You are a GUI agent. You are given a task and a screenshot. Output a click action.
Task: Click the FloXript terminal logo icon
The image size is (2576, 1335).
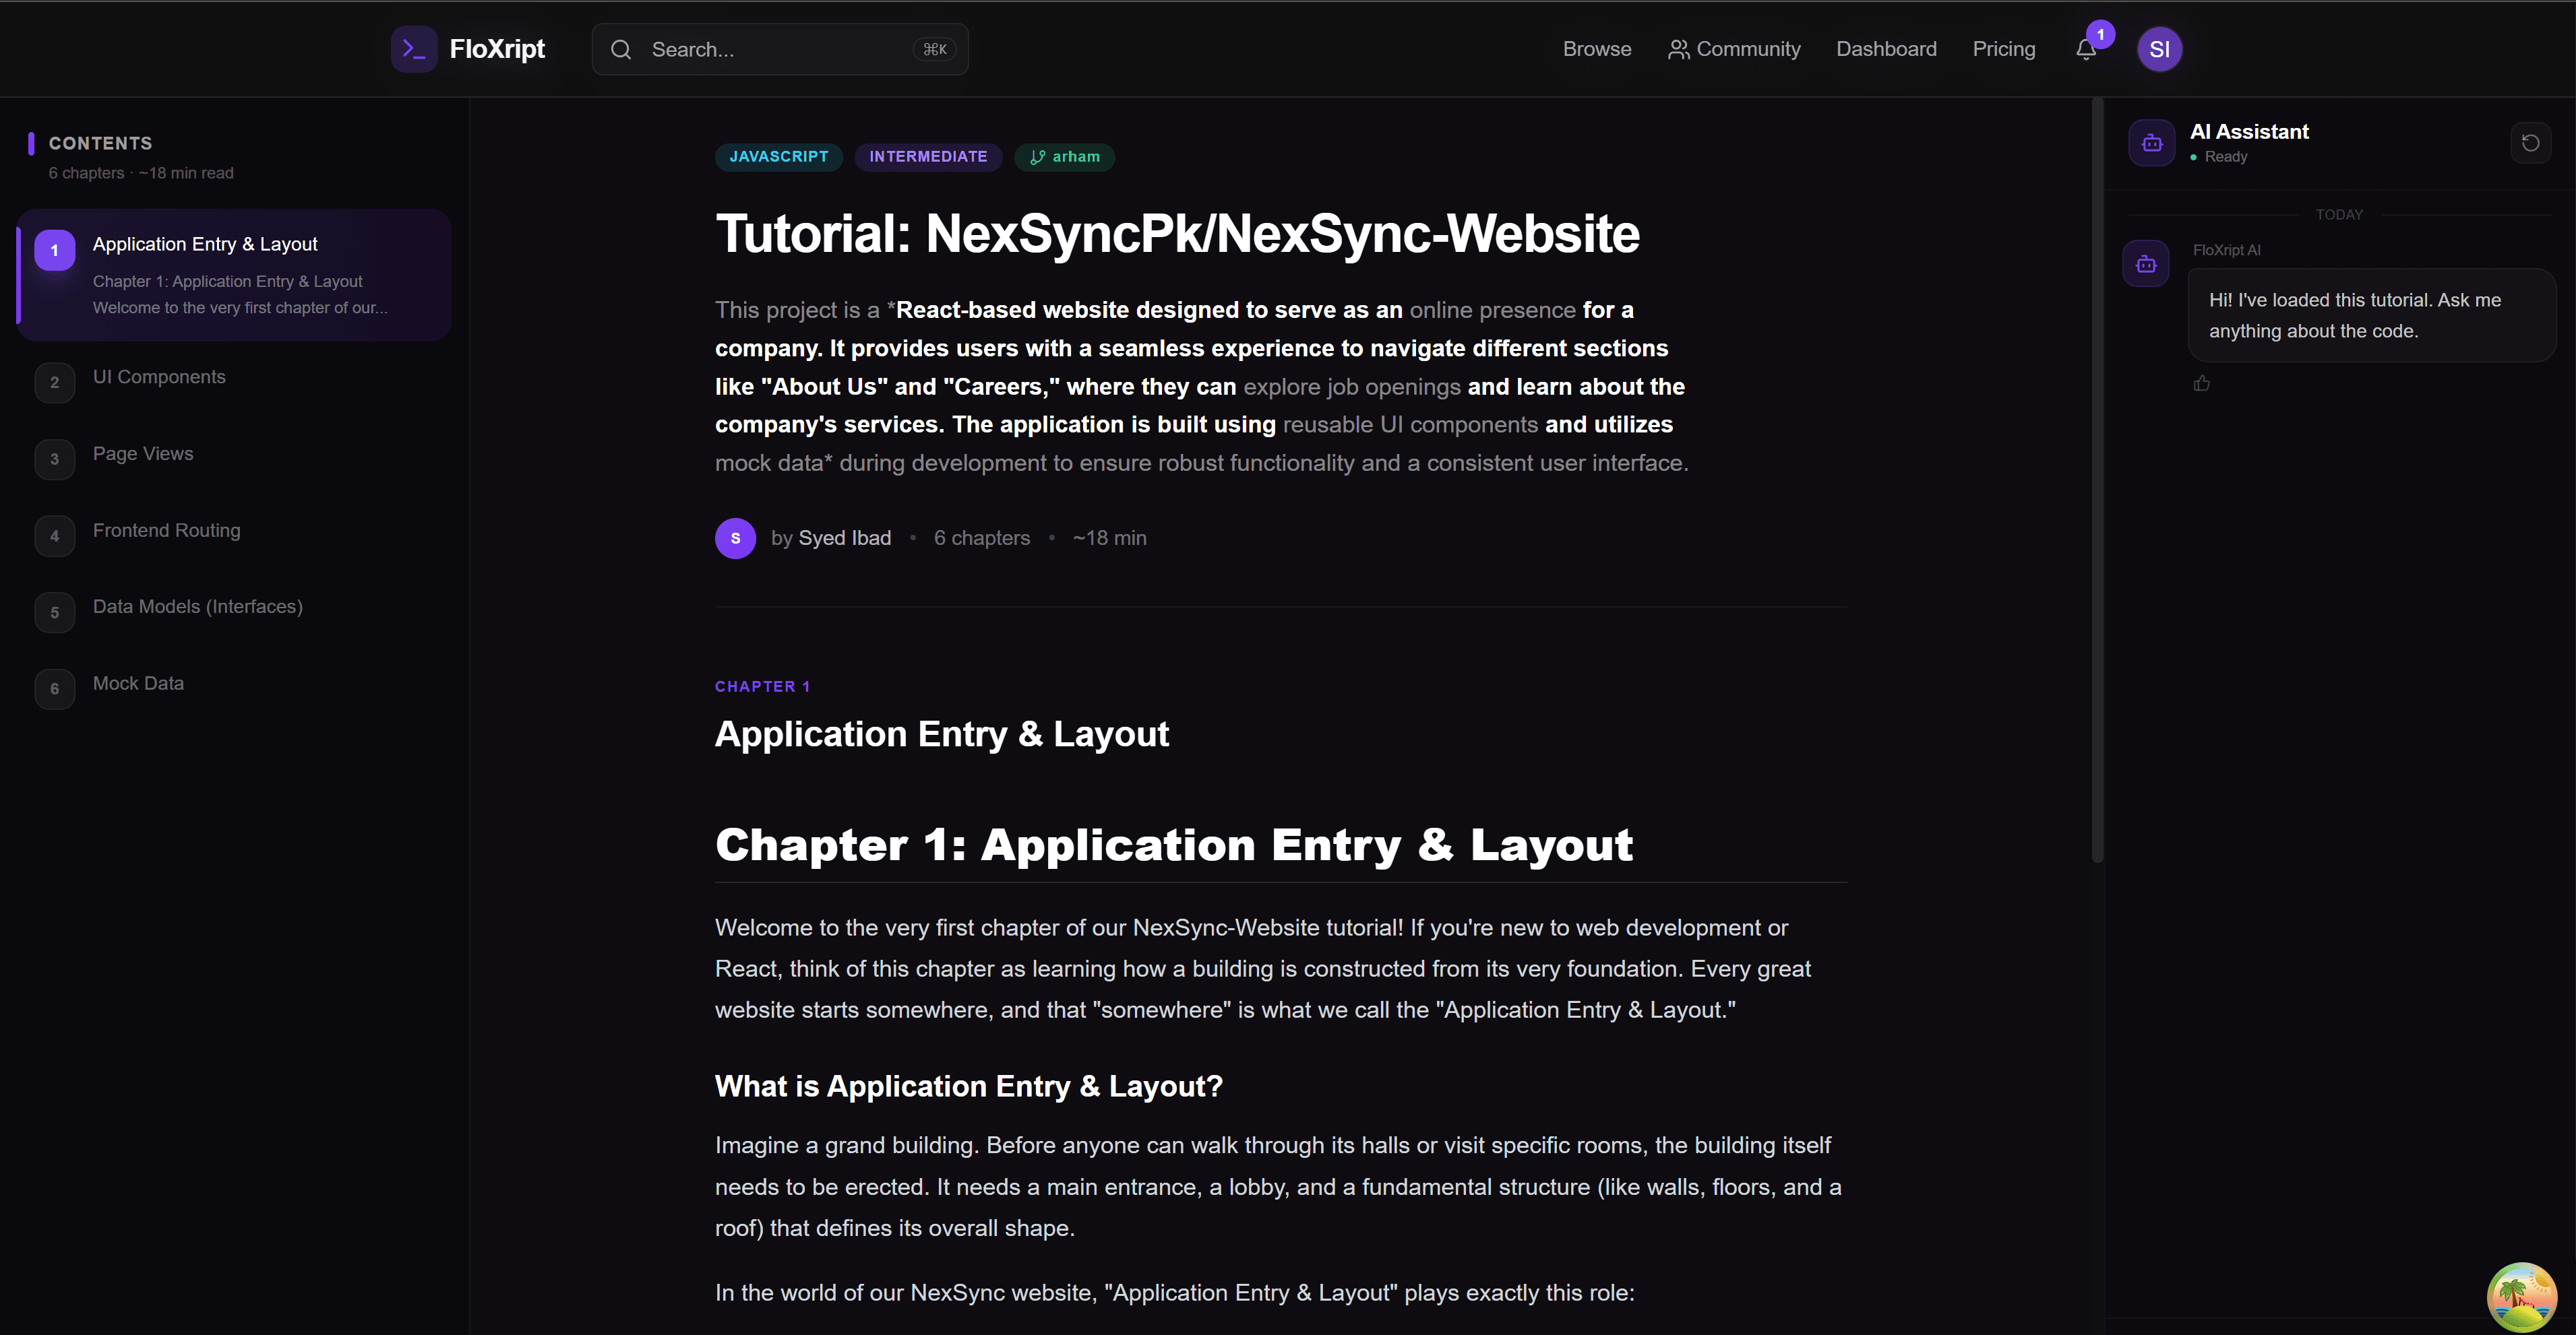pyautogui.click(x=413, y=48)
